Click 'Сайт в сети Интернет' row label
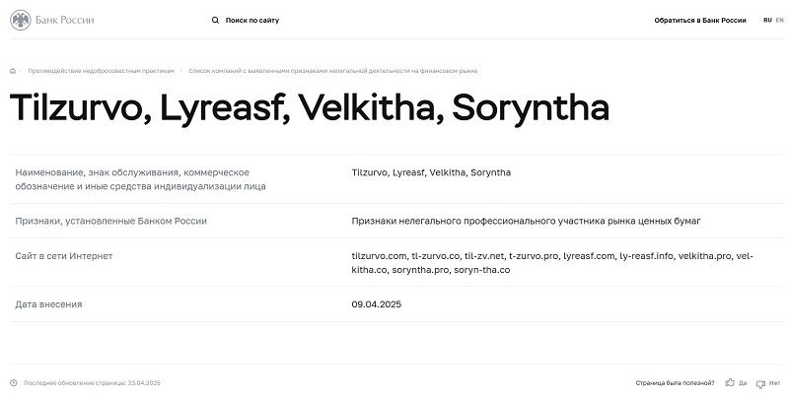This screenshot has width=789, height=397. [x=64, y=256]
